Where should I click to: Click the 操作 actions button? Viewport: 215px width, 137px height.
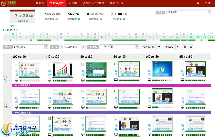coord(169,47)
